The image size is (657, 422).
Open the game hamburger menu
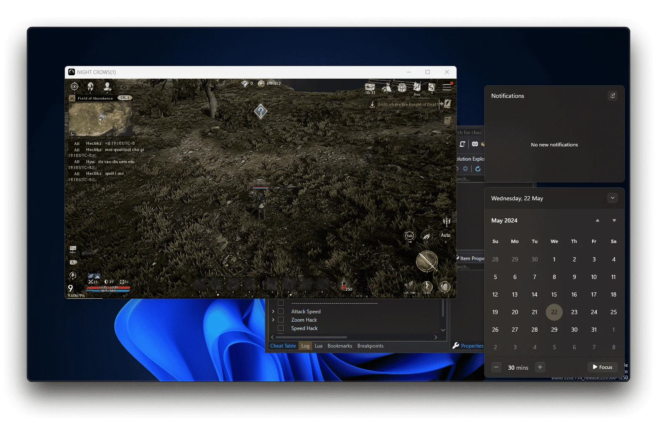(x=447, y=87)
